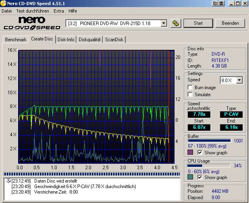Click the first extra title bar icon
Screen dimensions: 249x203
coord(214,4)
